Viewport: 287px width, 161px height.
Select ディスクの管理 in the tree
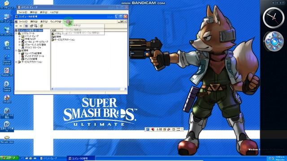pyautogui.click(x=31, y=59)
